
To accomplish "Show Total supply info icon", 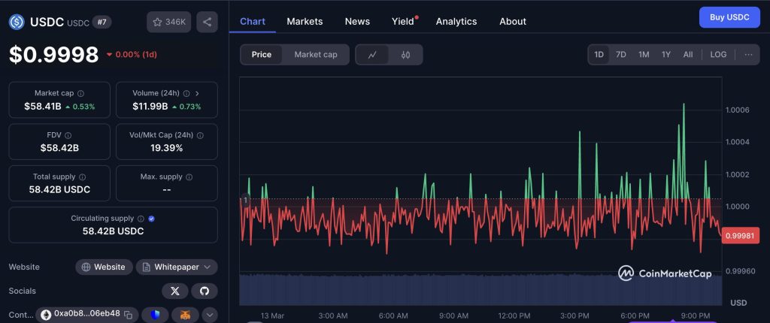I will [x=83, y=177].
